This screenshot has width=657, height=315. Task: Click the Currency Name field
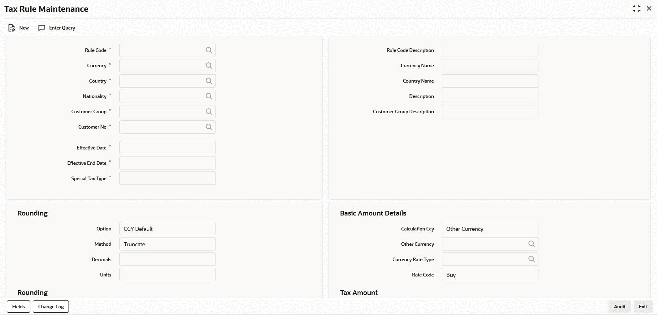coord(490,66)
